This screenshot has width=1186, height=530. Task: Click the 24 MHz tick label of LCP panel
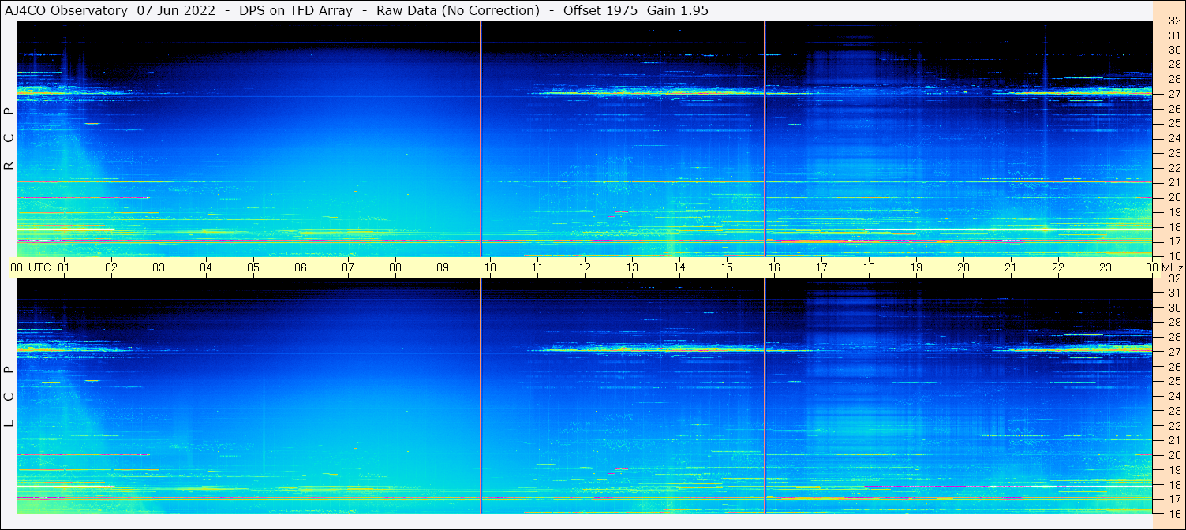pos(1174,396)
